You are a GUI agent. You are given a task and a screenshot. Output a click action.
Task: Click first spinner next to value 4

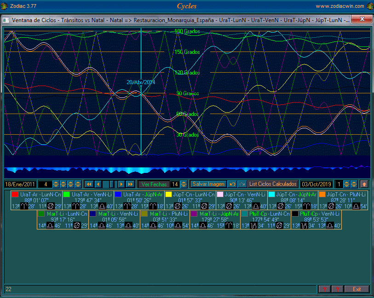point(56,184)
